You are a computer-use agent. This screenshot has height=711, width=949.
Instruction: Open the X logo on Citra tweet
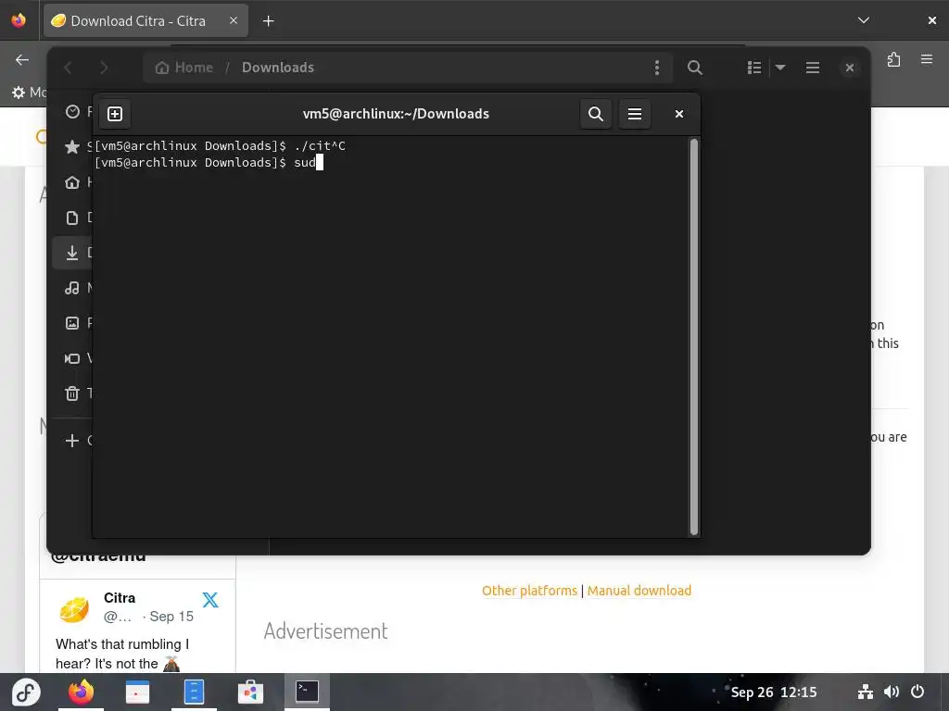210,599
